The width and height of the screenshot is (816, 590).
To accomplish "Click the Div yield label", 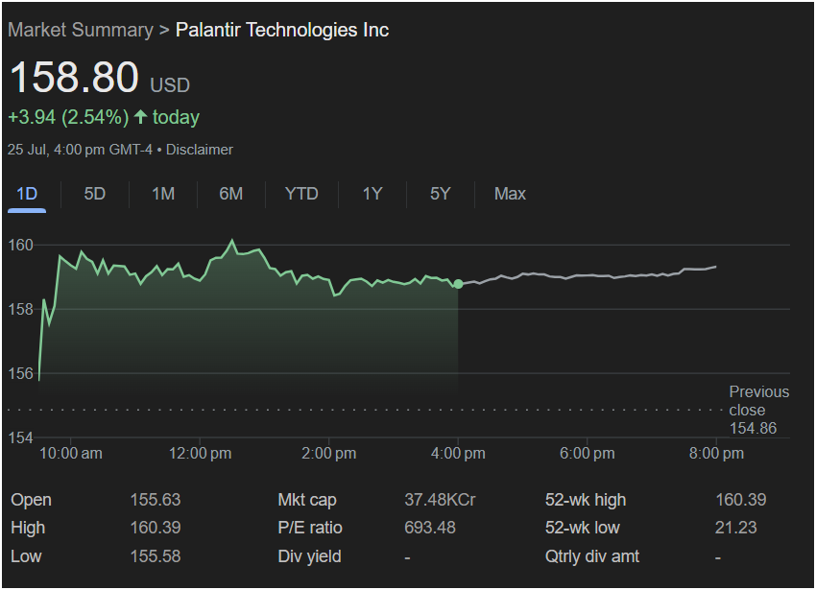I will tap(310, 556).
